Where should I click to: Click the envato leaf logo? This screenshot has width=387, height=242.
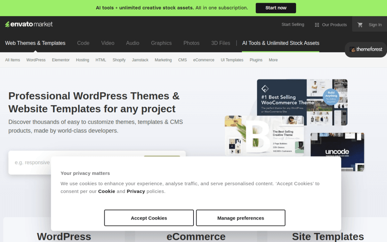(x=7, y=24)
